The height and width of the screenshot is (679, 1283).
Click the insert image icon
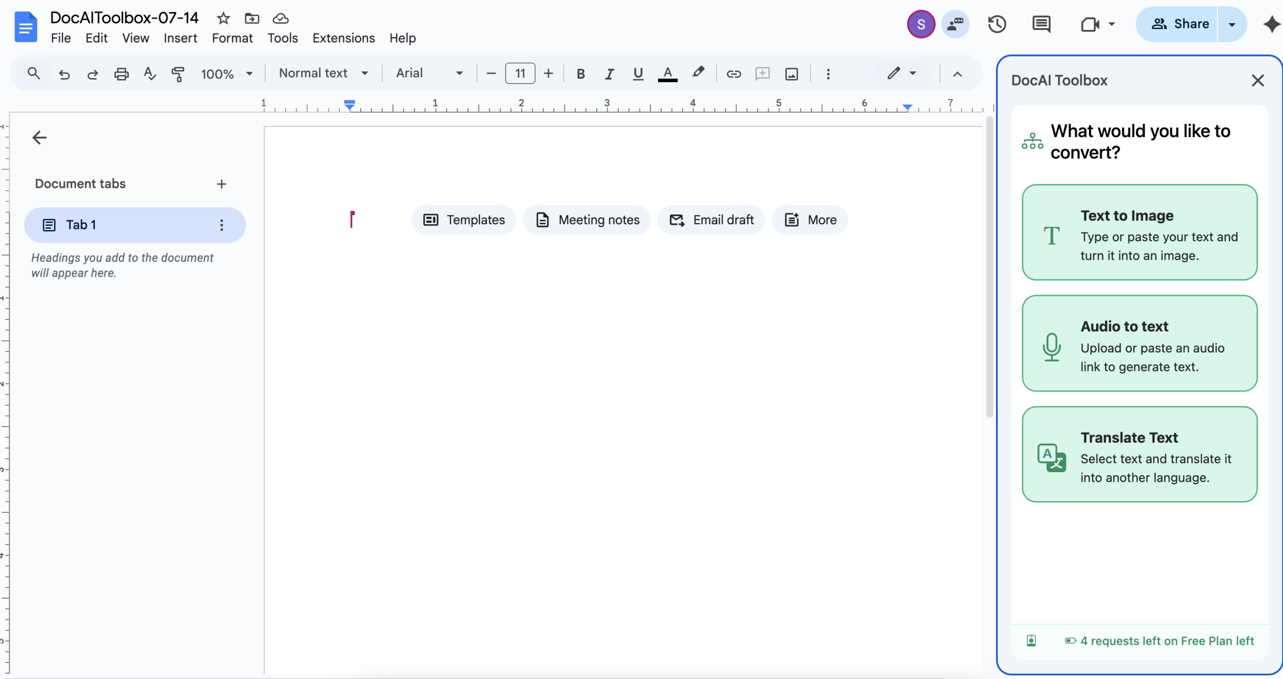click(791, 74)
